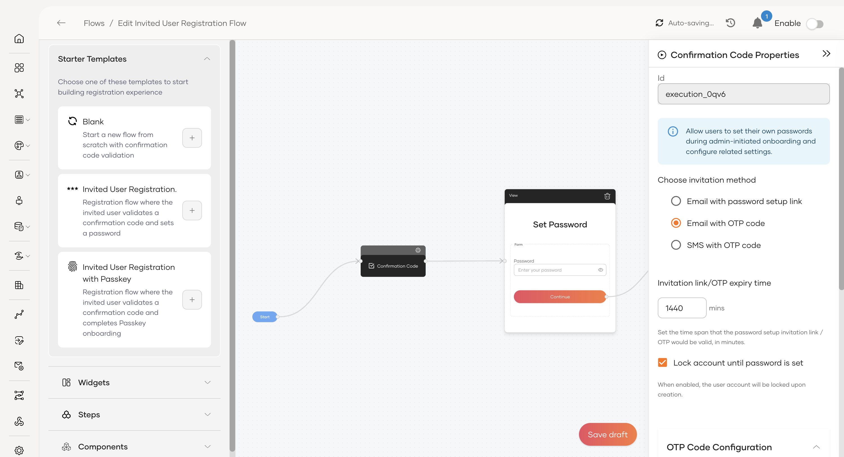Add the Blank template with plus button
Screen dimensions: 844x457
(192, 138)
